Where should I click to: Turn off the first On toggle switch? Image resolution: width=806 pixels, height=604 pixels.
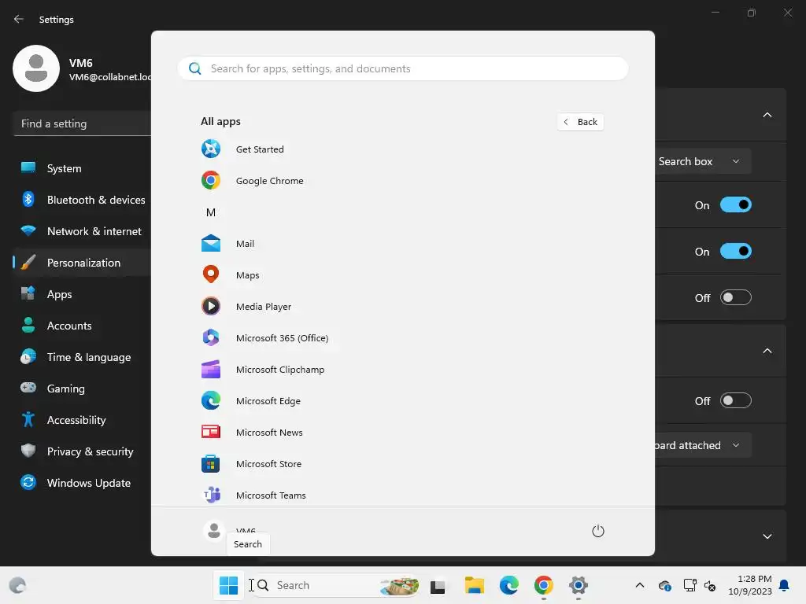[x=736, y=205]
